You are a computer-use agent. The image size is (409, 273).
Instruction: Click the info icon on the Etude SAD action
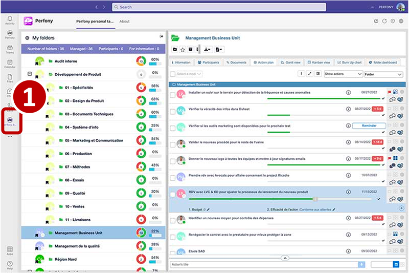(x=348, y=251)
